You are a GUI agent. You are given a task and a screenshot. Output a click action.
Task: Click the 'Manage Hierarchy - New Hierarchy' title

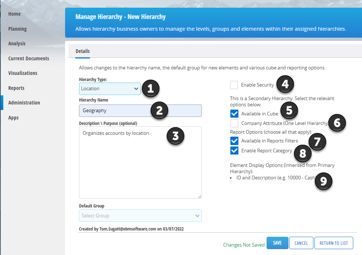121,17
